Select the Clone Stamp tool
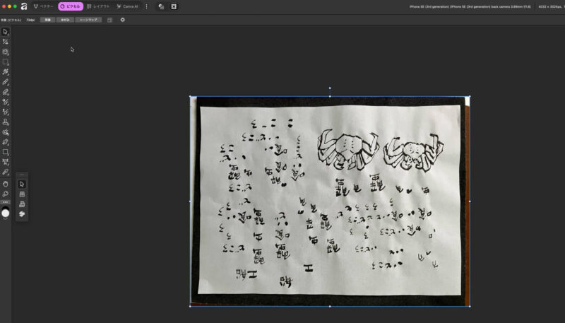 6,122
